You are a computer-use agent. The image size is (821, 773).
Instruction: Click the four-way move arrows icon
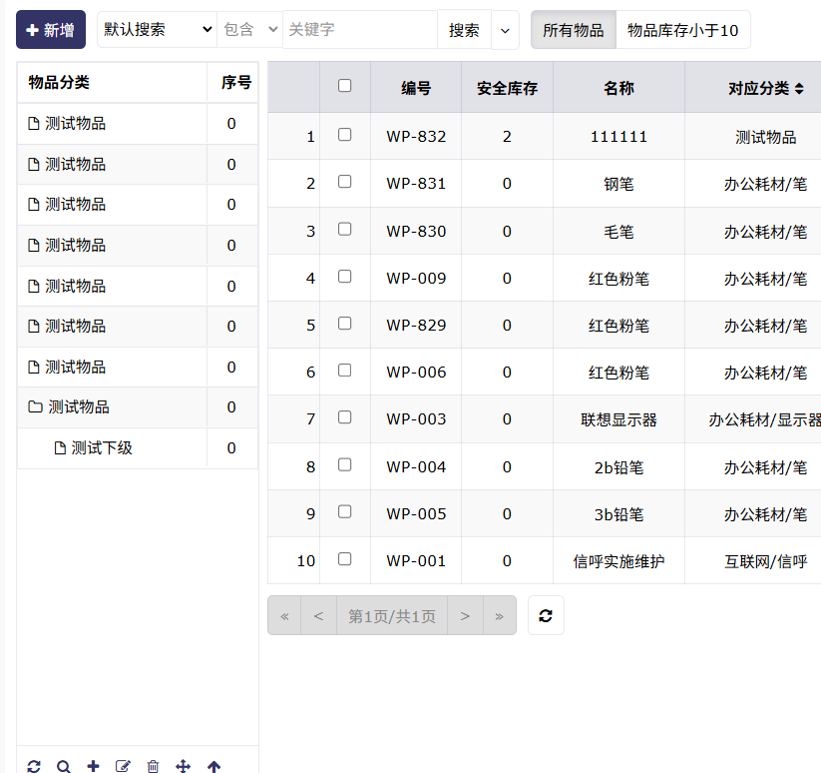[184, 766]
